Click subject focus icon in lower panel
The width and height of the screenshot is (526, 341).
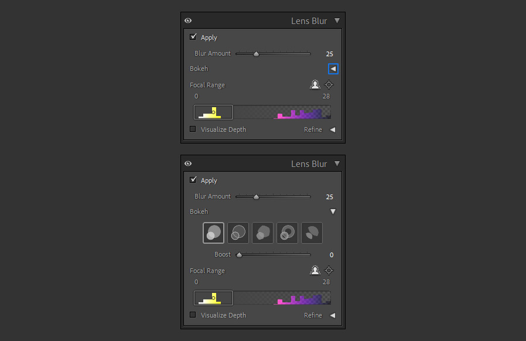pos(315,270)
